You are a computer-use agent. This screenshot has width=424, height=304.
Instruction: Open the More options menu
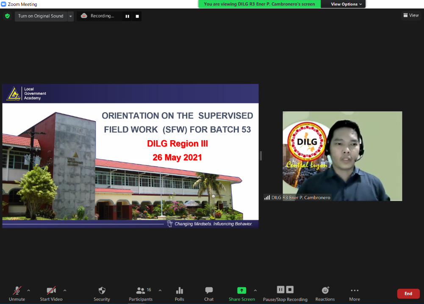coord(355,293)
